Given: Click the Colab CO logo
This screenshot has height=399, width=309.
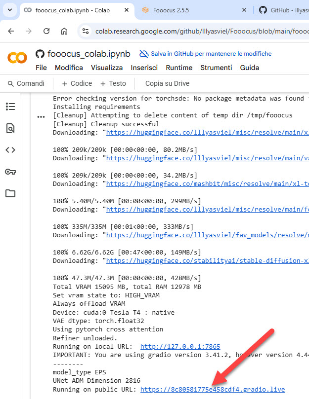Looking at the screenshot, I should [x=17, y=58].
